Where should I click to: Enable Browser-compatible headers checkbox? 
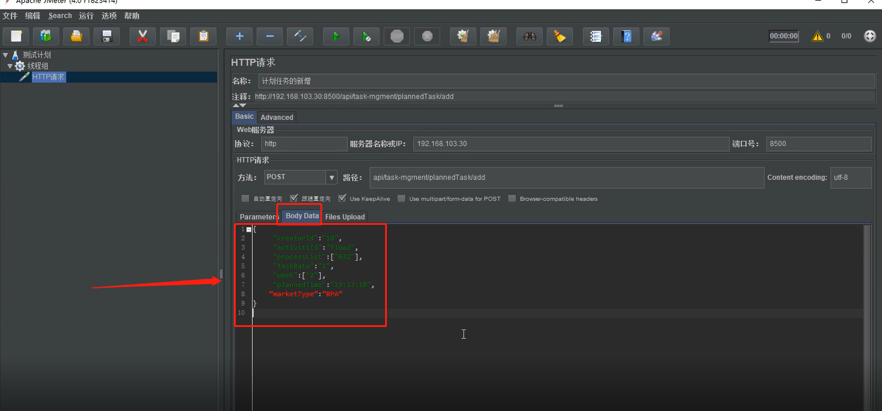tap(512, 198)
